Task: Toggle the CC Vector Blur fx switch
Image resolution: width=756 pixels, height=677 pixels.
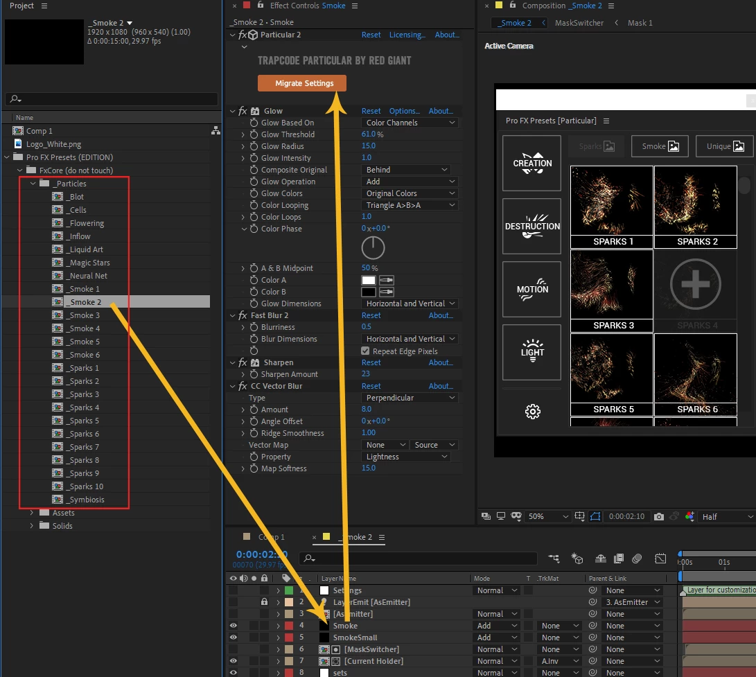Action: 243,386
